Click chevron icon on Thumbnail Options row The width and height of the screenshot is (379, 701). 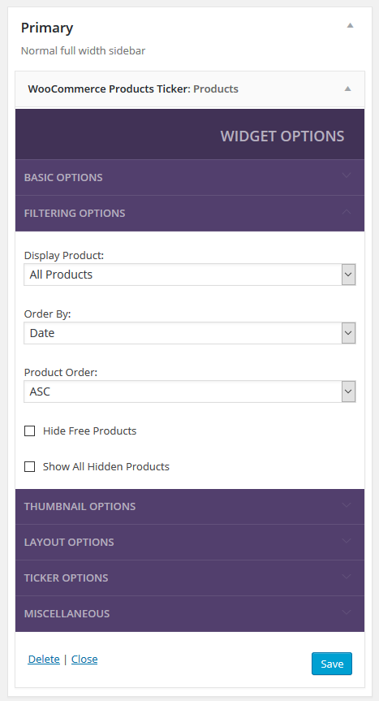pyautogui.click(x=347, y=504)
